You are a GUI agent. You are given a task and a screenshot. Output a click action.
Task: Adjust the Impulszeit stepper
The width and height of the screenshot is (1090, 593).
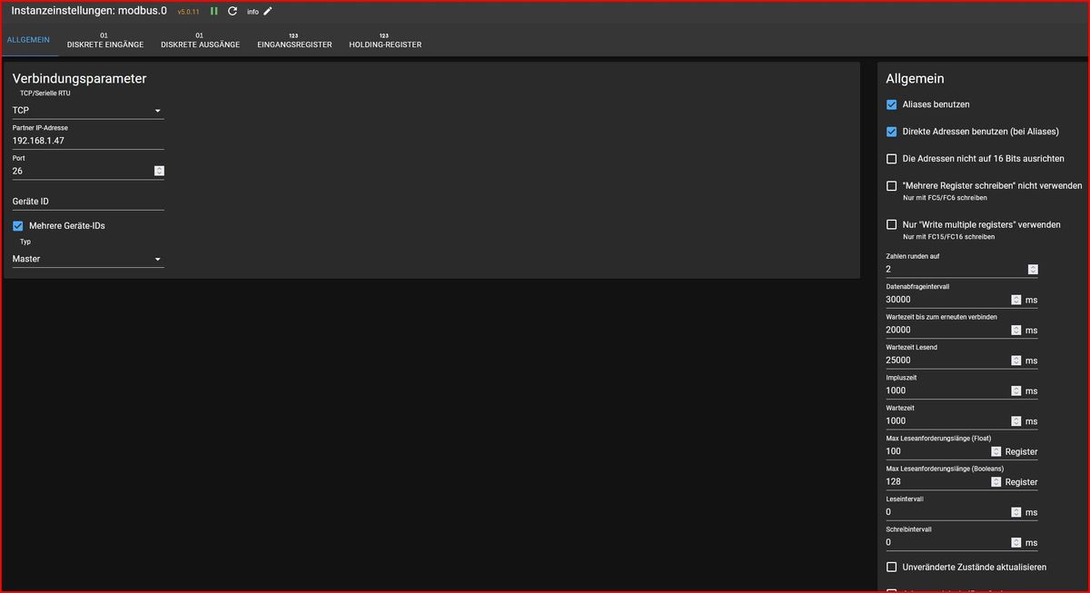pyautogui.click(x=1016, y=391)
